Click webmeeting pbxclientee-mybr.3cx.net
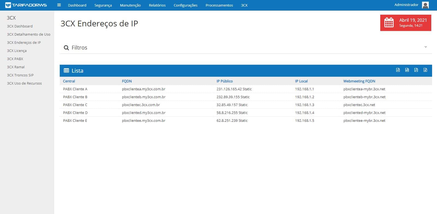This screenshot has height=214, width=437. pos(364,120)
